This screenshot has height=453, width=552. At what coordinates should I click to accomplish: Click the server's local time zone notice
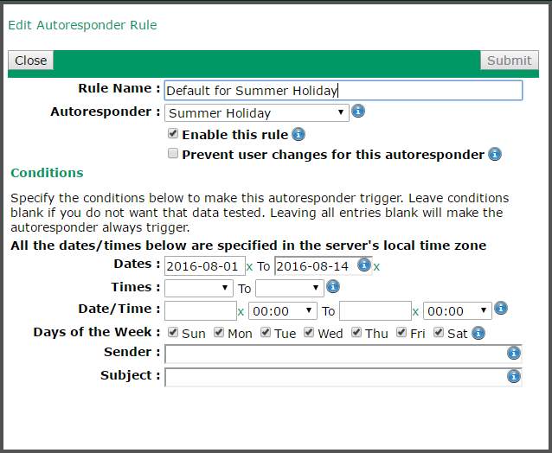pos(248,246)
